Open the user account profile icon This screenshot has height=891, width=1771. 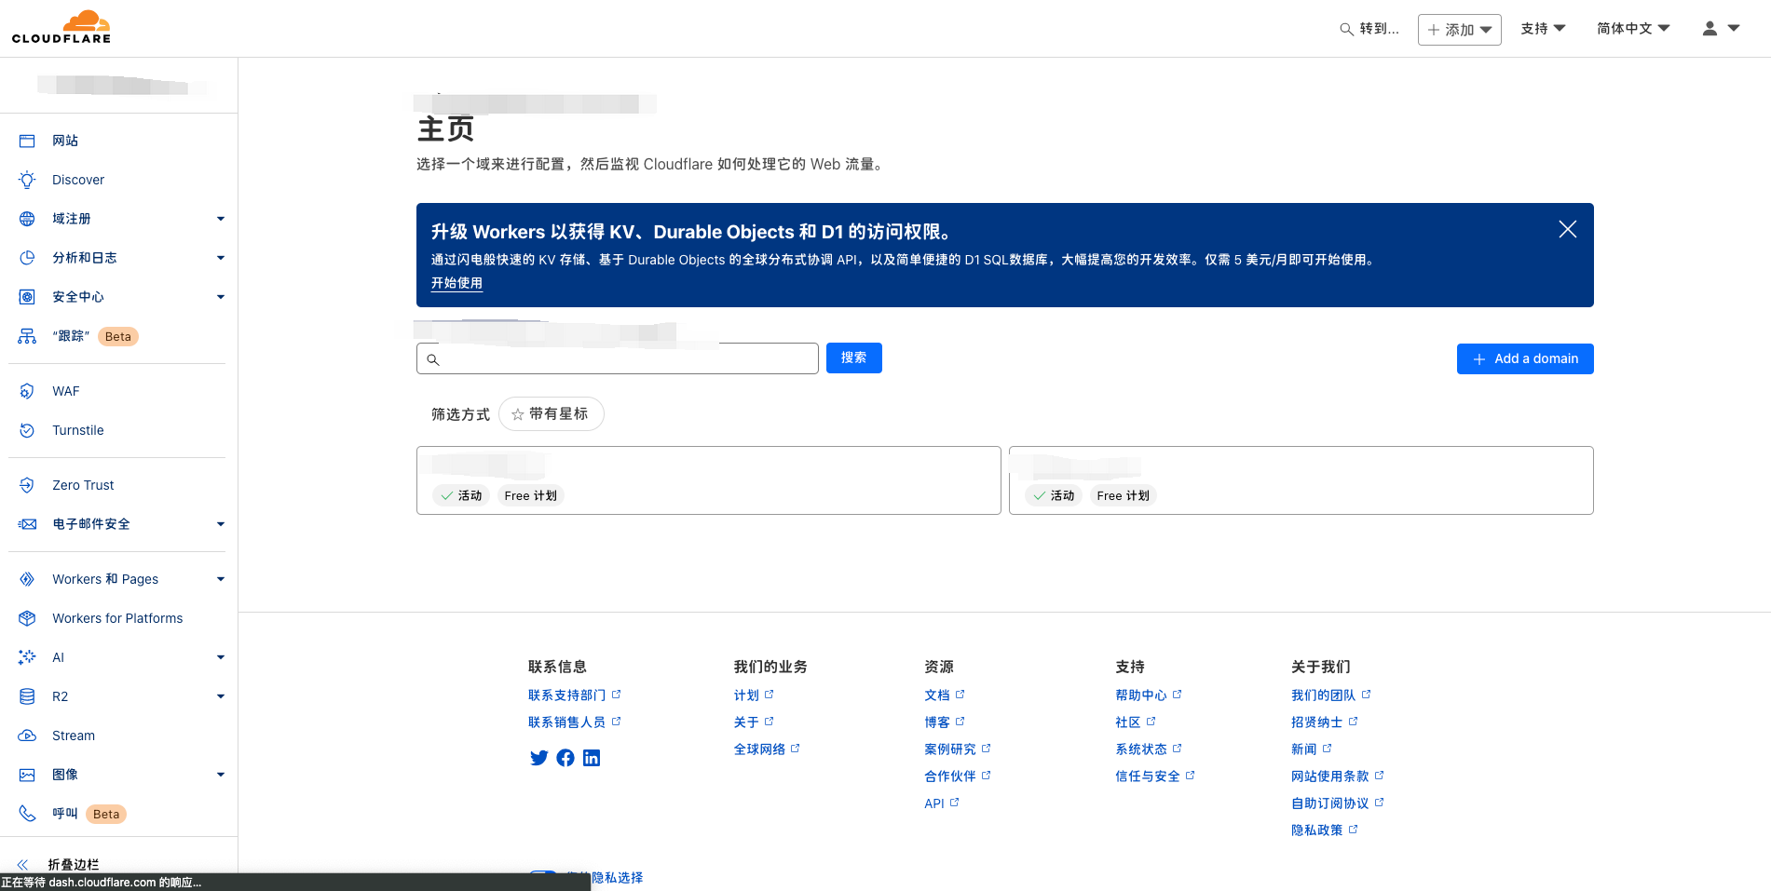pyautogui.click(x=1710, y=29)
